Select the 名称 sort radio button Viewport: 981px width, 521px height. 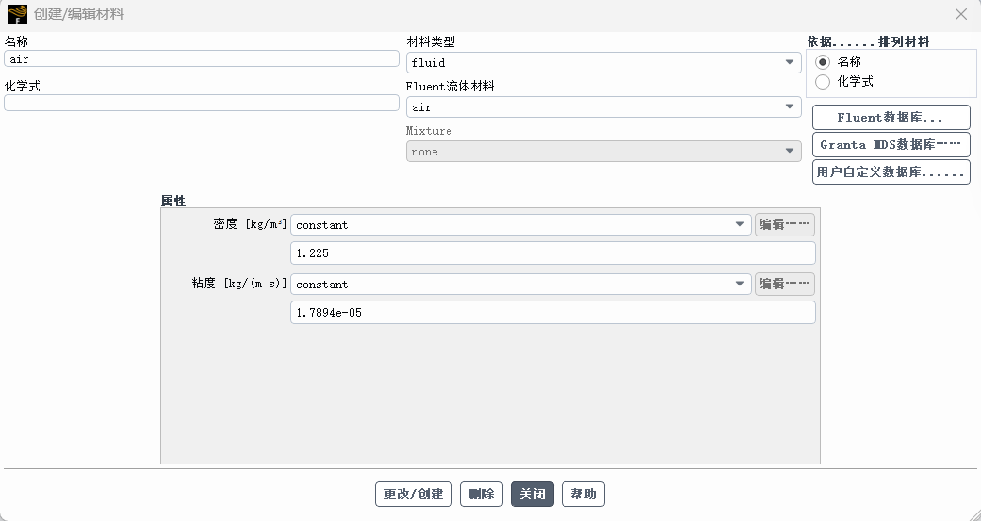[x=823, y=62]
